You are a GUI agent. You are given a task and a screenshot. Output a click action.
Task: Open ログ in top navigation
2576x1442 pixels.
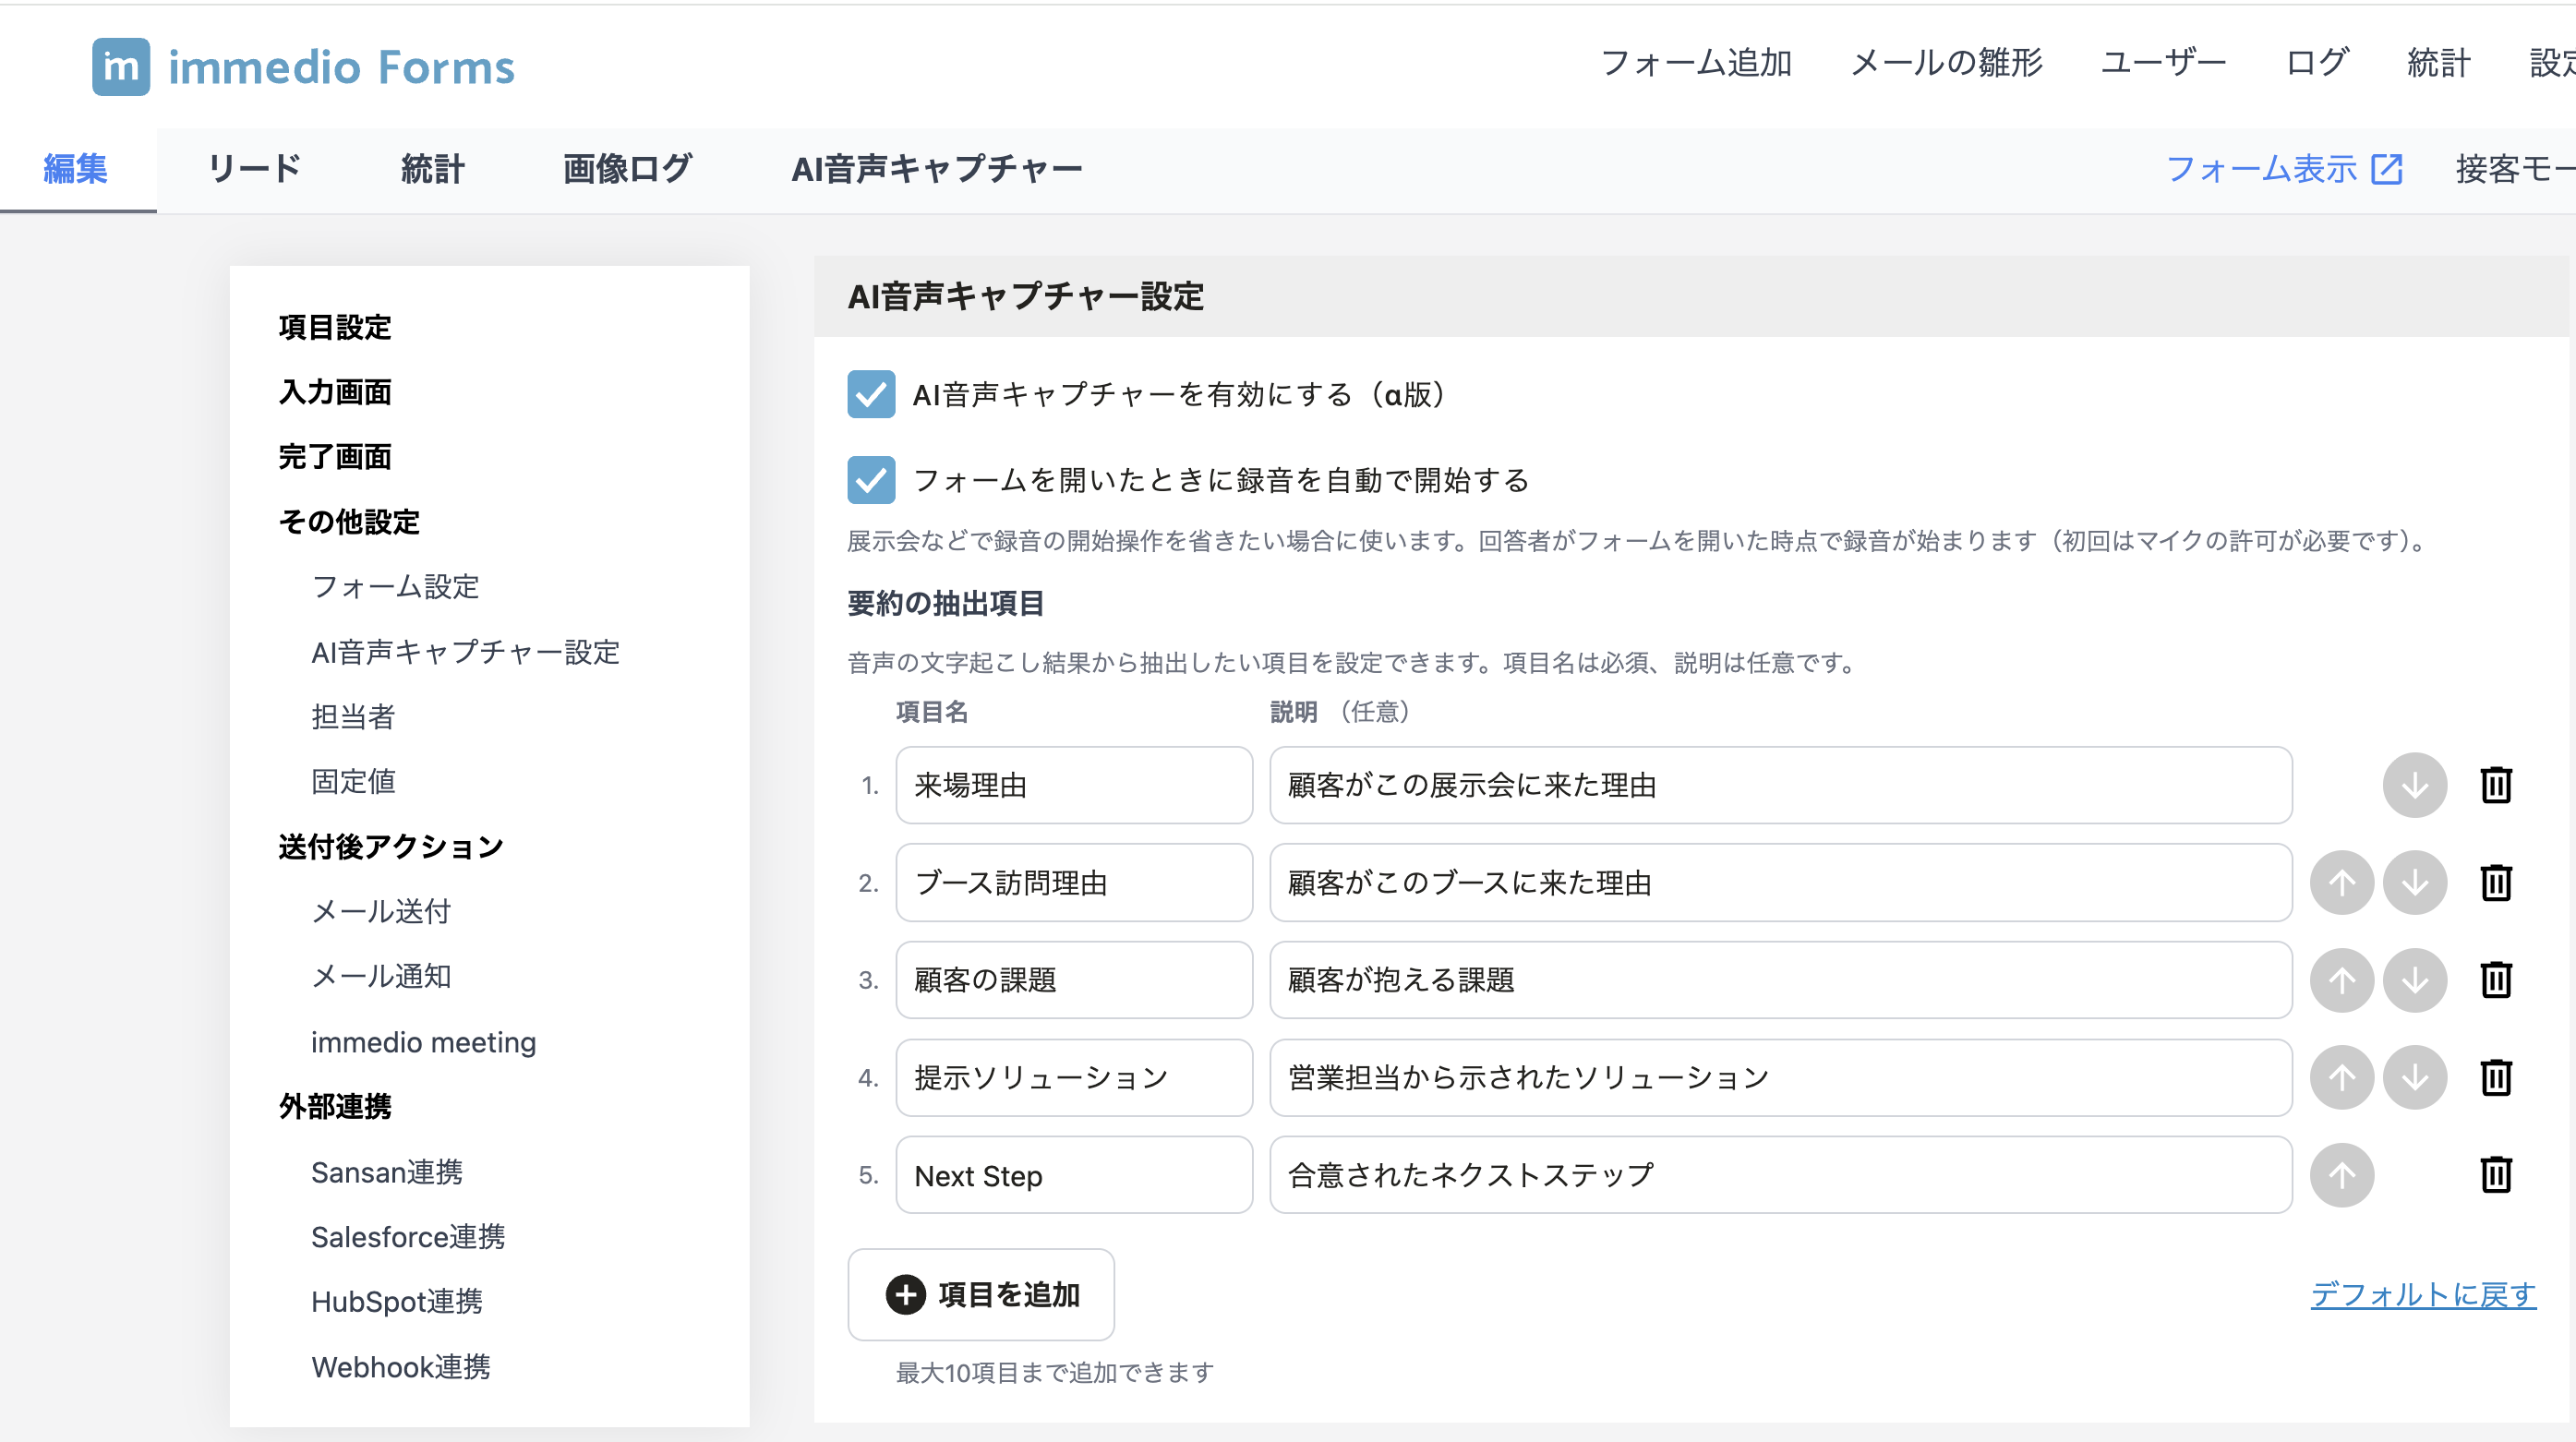coord(2317,63)
